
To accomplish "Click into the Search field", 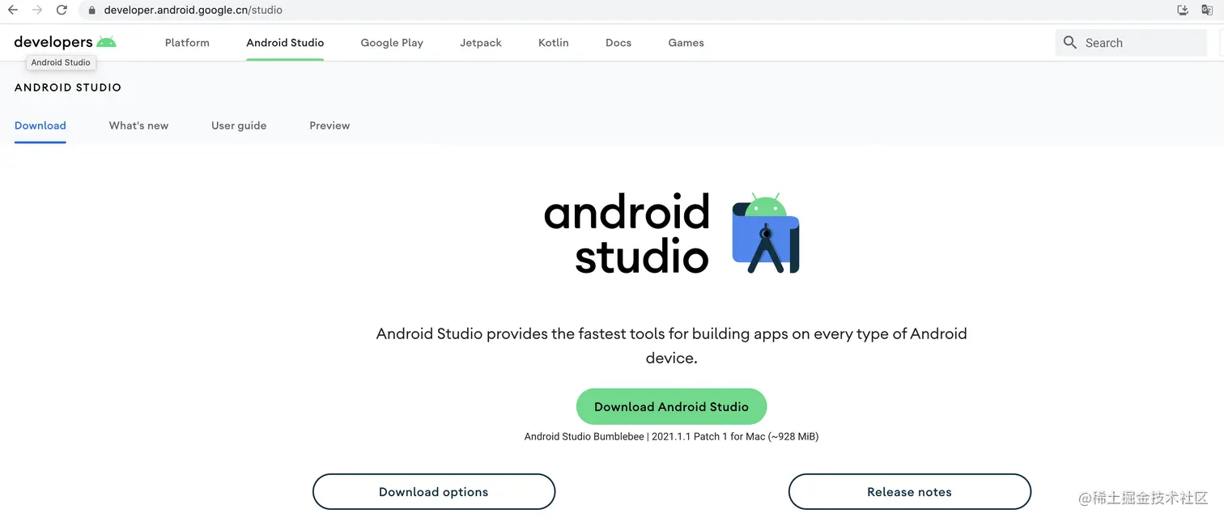I will 1131,43.
